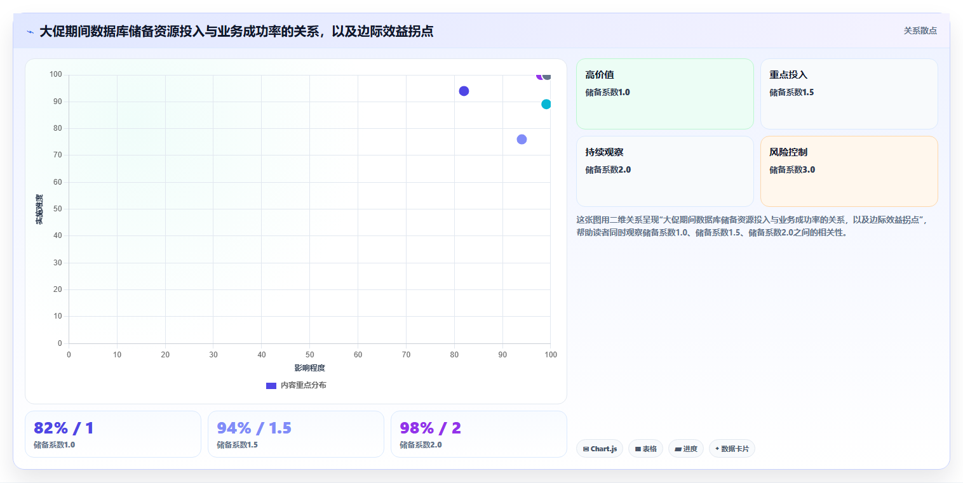
Task: Click 储备系数1.5 under 94% / 1.5
Action: click(237, 445)
